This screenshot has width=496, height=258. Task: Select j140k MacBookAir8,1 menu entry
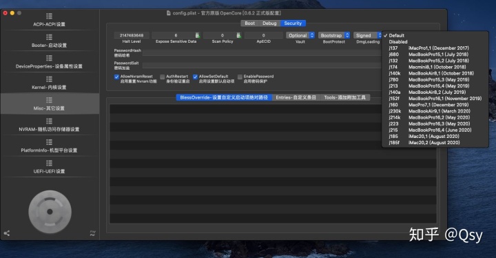click(435, 73)
